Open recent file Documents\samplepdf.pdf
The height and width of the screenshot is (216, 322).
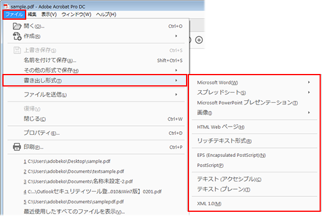73,202
